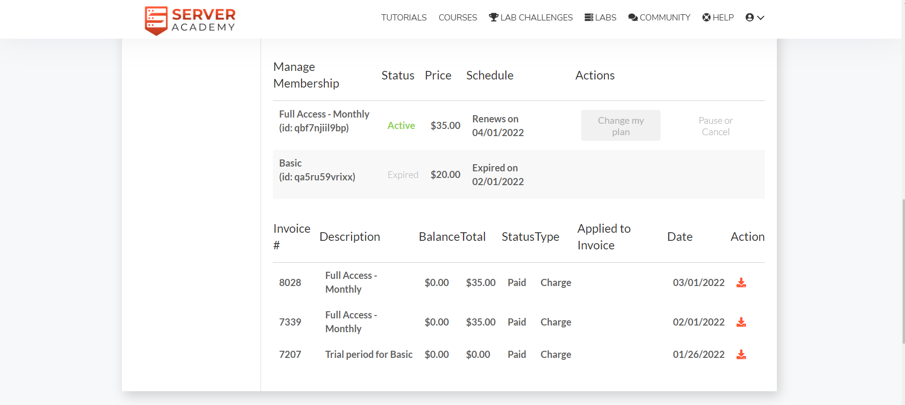This screenshot has height=405, width=905.
Task: Click the lifebuoy icon beside Help
Action: click(x=706, y=17)
